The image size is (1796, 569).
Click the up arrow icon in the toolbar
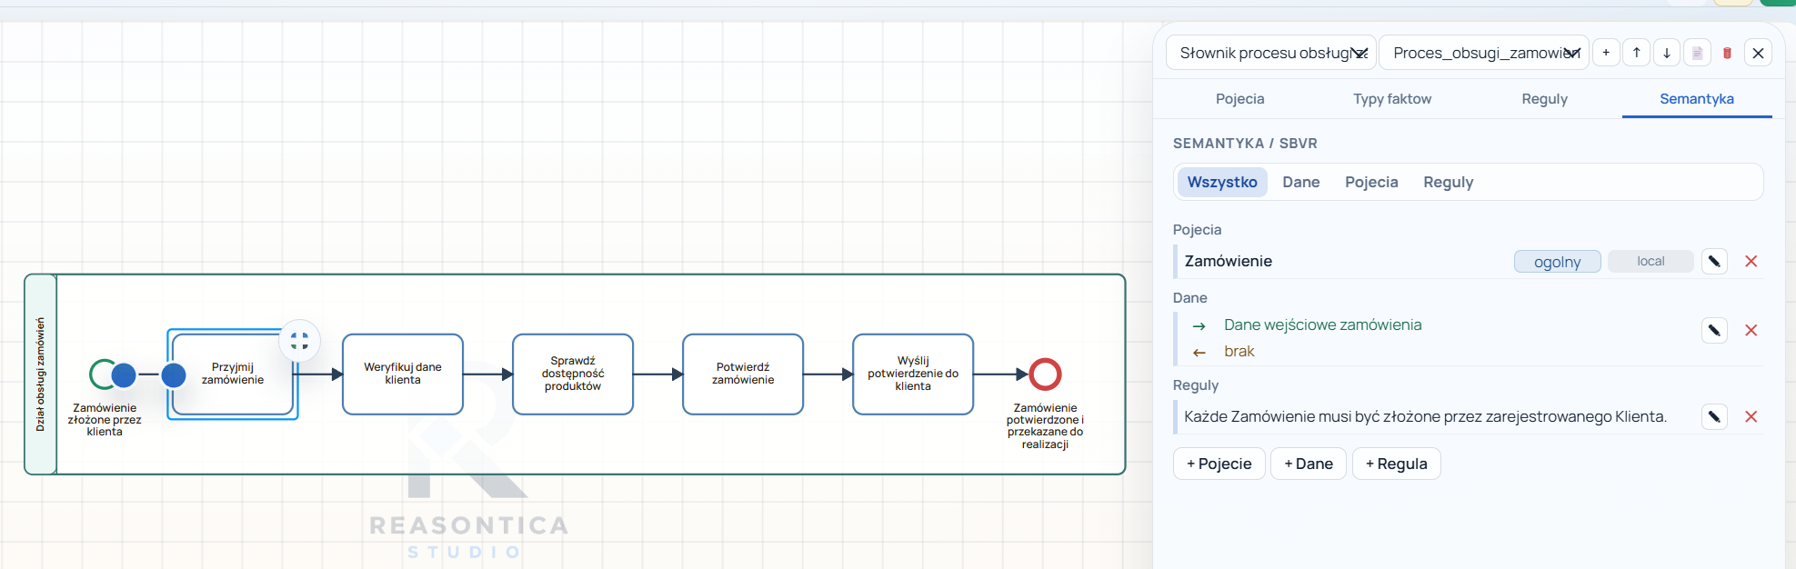[x=1636, y=53]
